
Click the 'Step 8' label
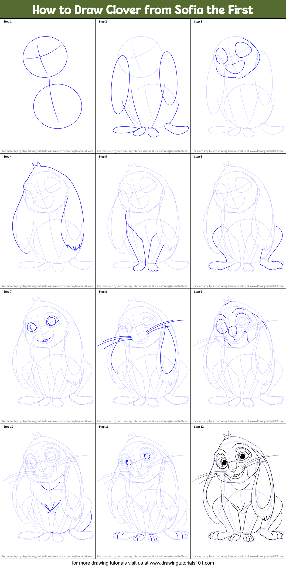tap(103, 292)
